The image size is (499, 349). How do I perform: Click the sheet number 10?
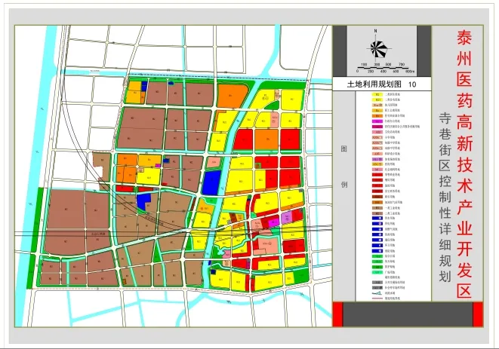pos(411,85)
